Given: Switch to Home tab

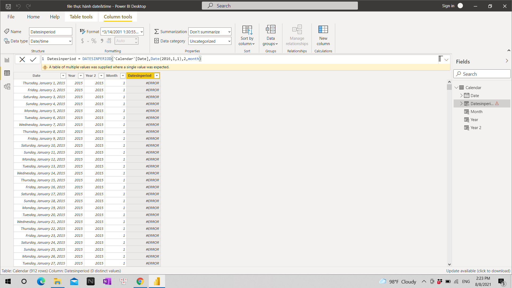Looking at the screenshot, I should click(x=33, y=17).
